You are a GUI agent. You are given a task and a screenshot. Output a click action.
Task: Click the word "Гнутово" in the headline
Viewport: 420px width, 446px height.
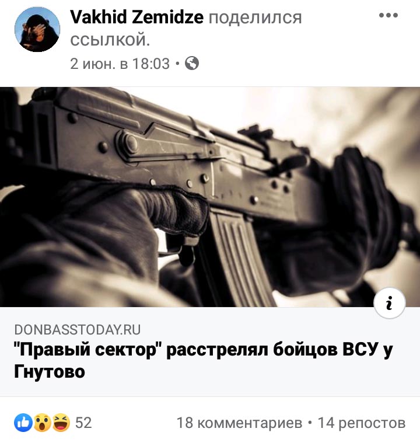tap(50, 371)
